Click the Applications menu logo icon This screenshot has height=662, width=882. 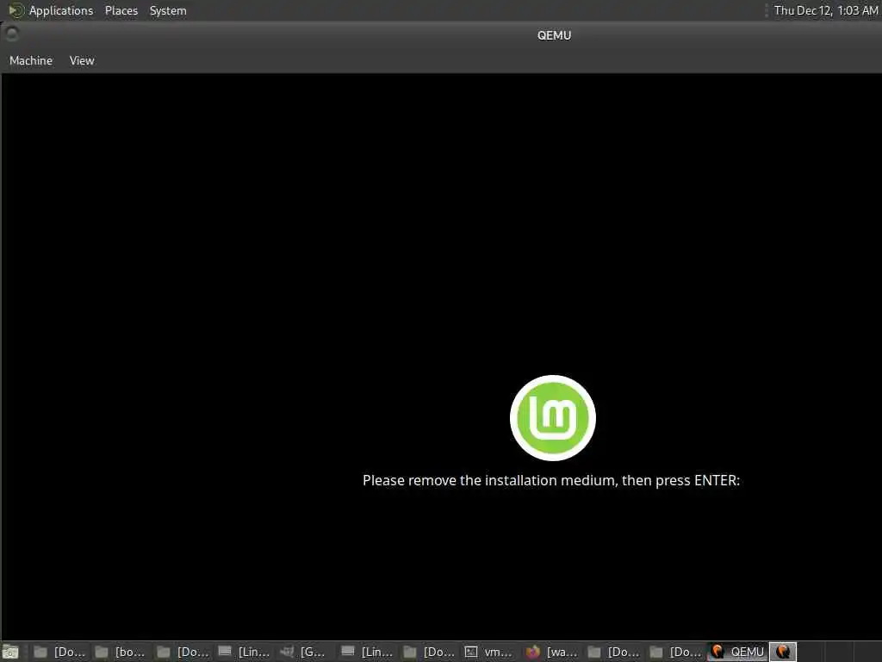click(16, 10)
